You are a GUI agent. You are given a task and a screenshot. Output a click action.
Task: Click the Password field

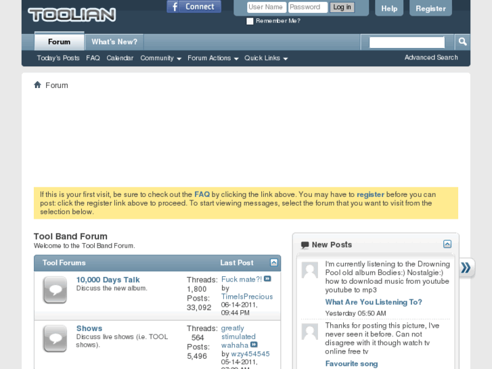(x=308, y=7)
